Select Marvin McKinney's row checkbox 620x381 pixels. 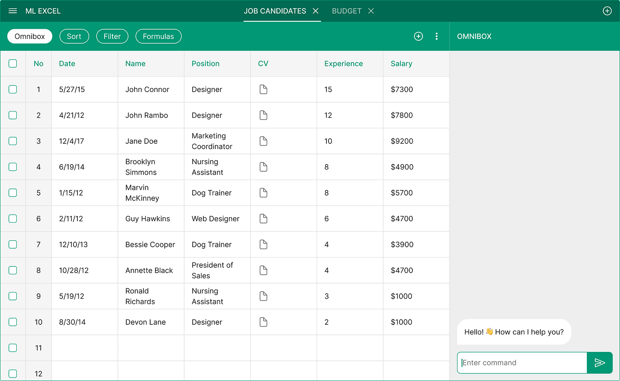13,192
